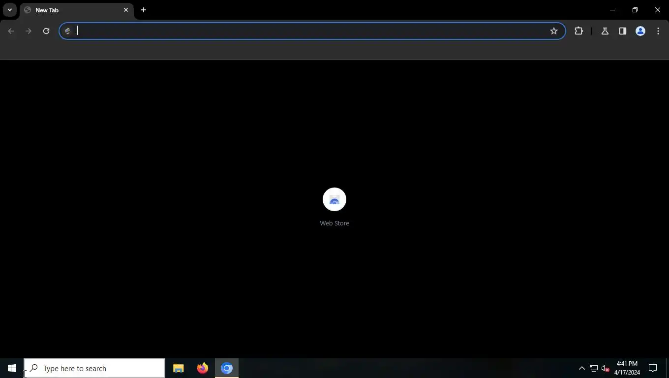This screenshot has height=378, width=669.
Task: Open the clock and date flyout
Action: (x=627, y=368)
